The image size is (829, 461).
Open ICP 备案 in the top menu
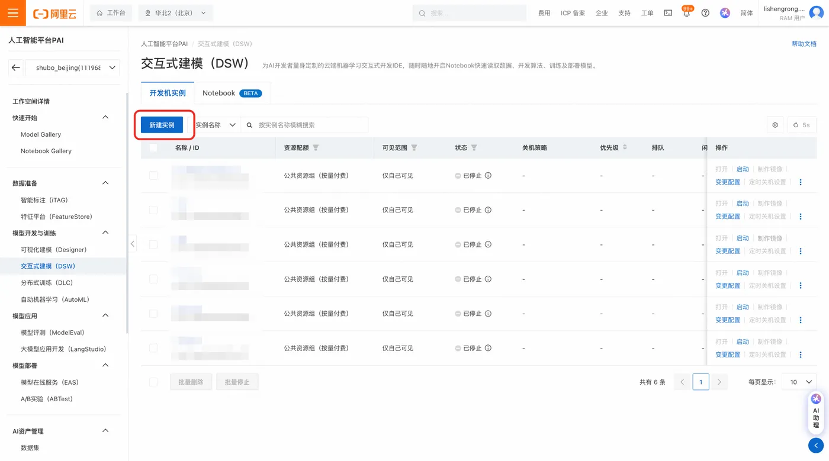click(x=573, y=13)
